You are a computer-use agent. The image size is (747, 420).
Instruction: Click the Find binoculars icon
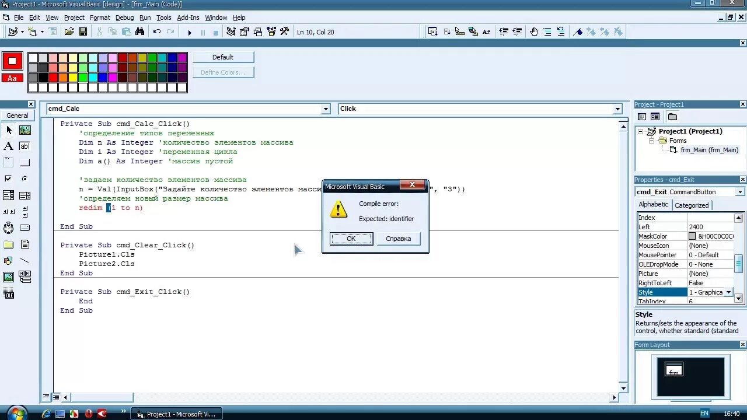pyautogui.click(x=139, y=32)
